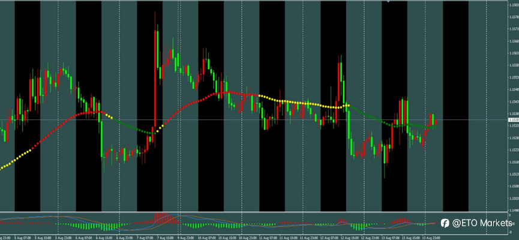The height and width of the screenshot is (240, 519).
Task: Click the '13 Aug 15:00' time axis label
Action: 411,238
